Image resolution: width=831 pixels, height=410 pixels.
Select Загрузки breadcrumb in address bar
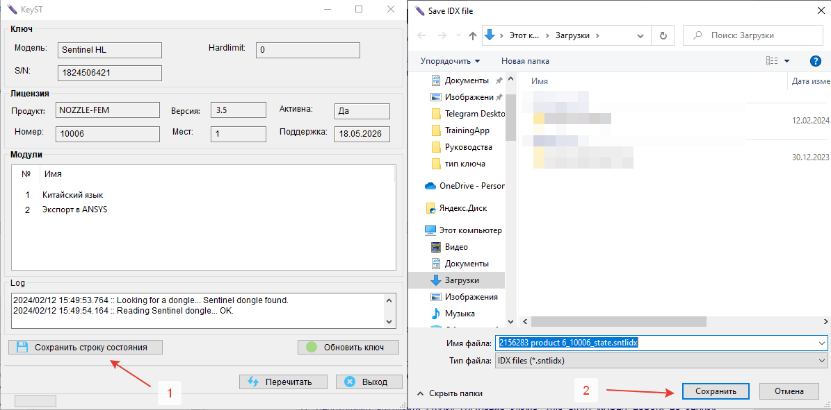(573, 35)
